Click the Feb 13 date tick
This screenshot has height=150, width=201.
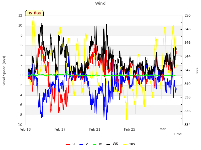point(25,129)
